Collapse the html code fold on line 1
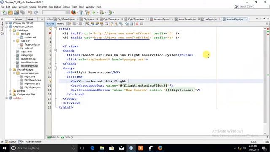Screen dimensions: 270x152 (x=55, y=29)
